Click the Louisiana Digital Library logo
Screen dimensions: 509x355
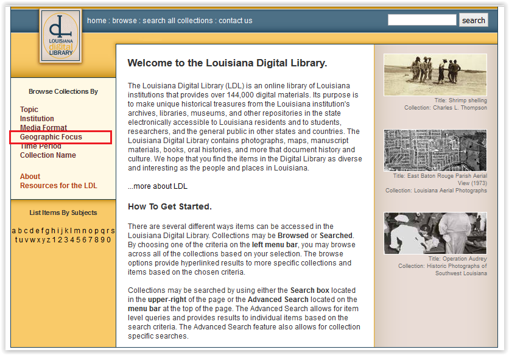click(61, 36)
